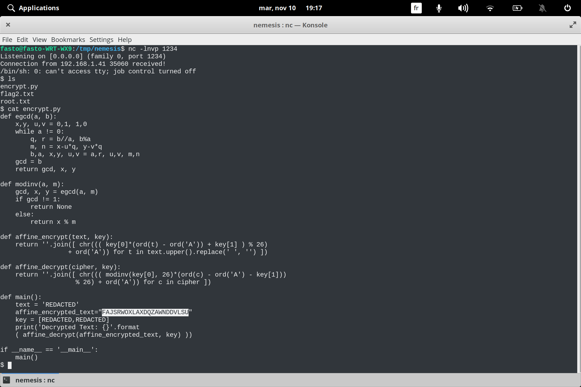Click the battery charge indicator icon
The width and height of the screenshot is (581, 387).
click(x=517, y=8)
